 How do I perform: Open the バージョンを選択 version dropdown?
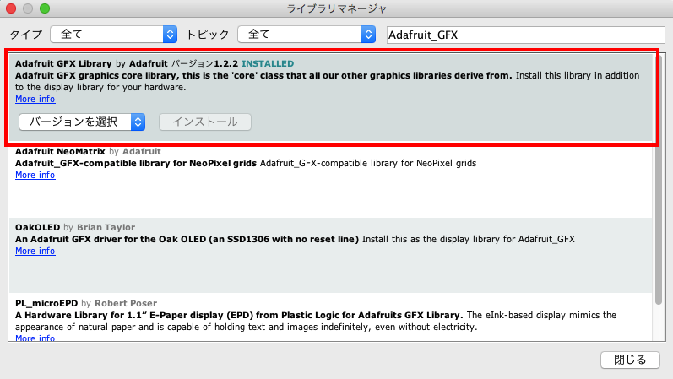(x=82, y=122)
